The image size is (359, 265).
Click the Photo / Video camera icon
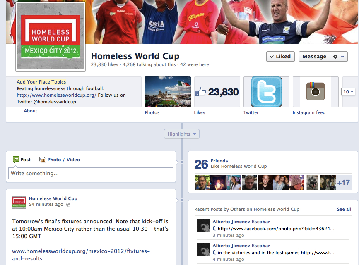[x=43, y=159]
